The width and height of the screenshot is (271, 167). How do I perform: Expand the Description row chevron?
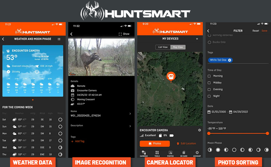(130, 126)
